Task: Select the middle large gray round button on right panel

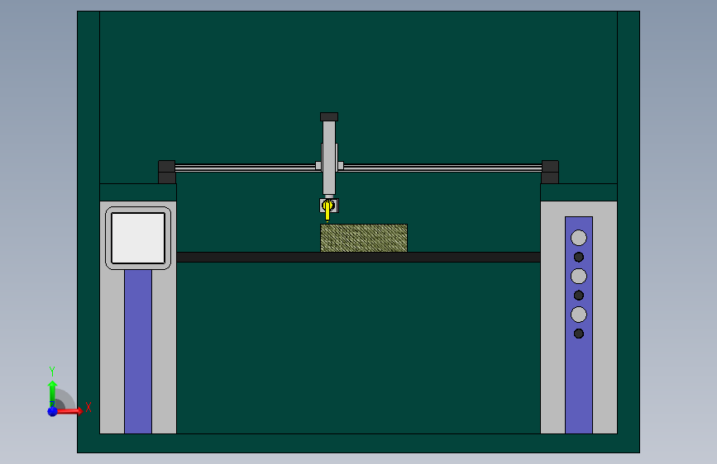Action: (x=578, y=277)
